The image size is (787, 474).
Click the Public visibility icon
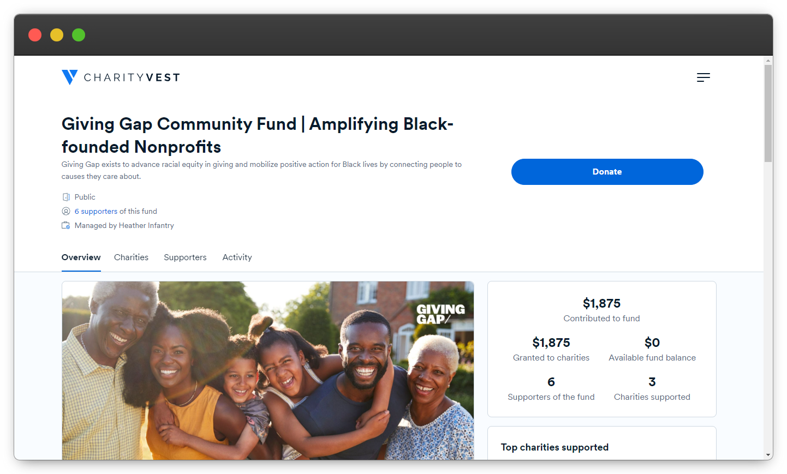(66, 197)
